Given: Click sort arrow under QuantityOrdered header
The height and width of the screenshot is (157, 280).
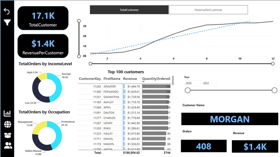Looking at the screenshot, I should click(143, 82).
